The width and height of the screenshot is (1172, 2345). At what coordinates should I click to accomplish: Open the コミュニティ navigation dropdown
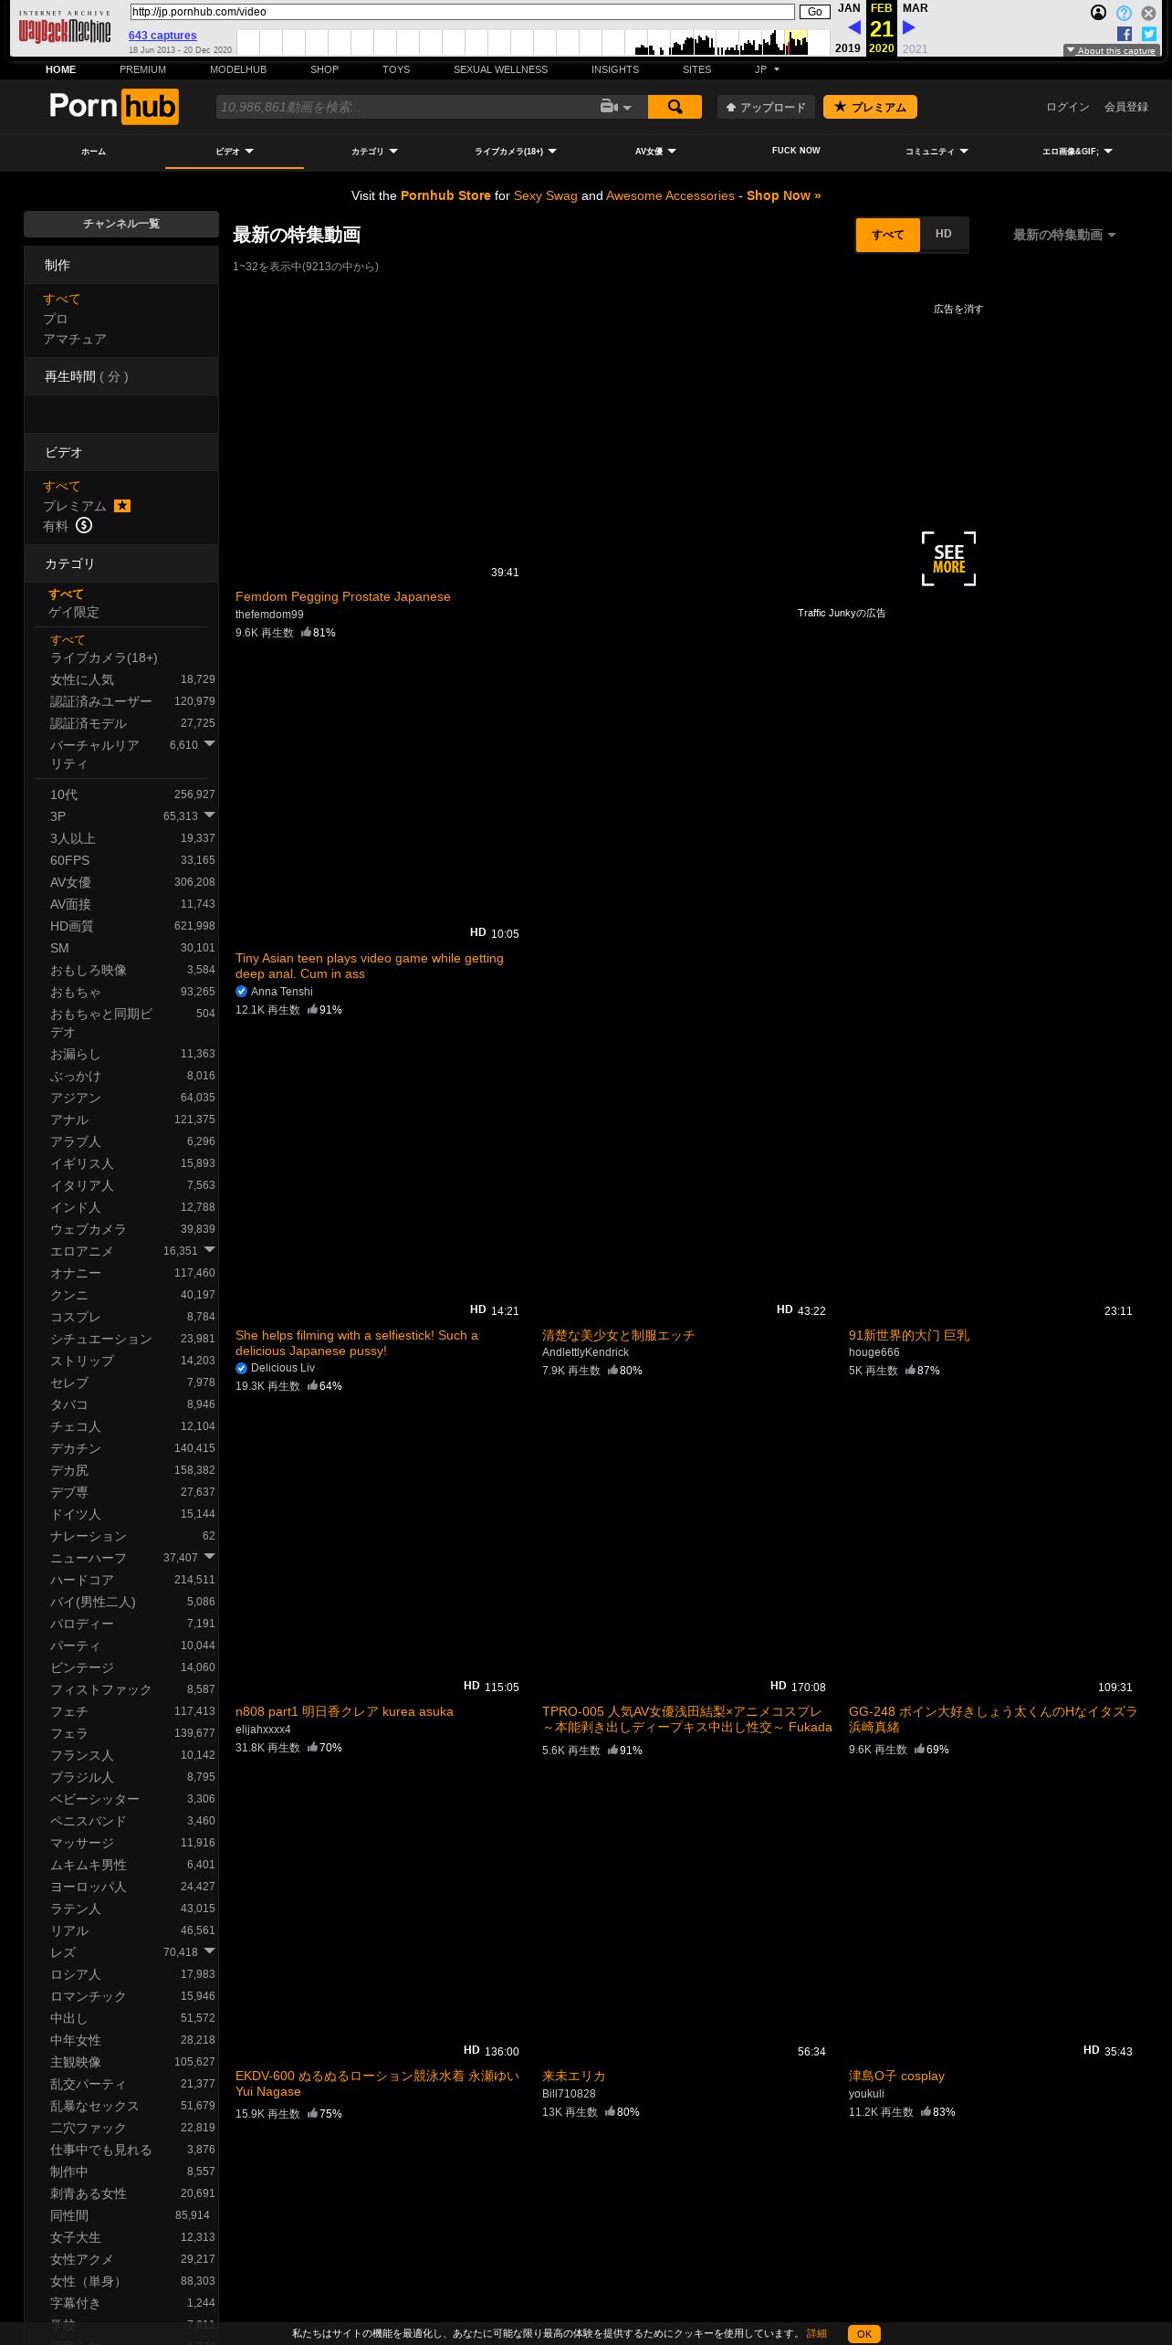(x=937, y=152)
